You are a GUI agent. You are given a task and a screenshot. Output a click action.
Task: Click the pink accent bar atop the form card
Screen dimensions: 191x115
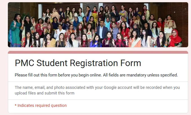pos(98,52)
